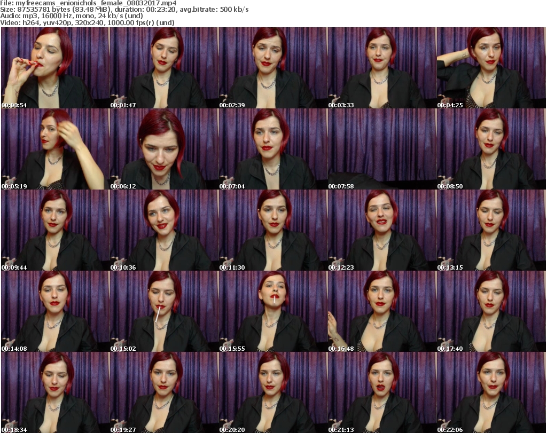Select the thumbnail stamped 00:01:47
547x433 pixels.
point(165,68)
